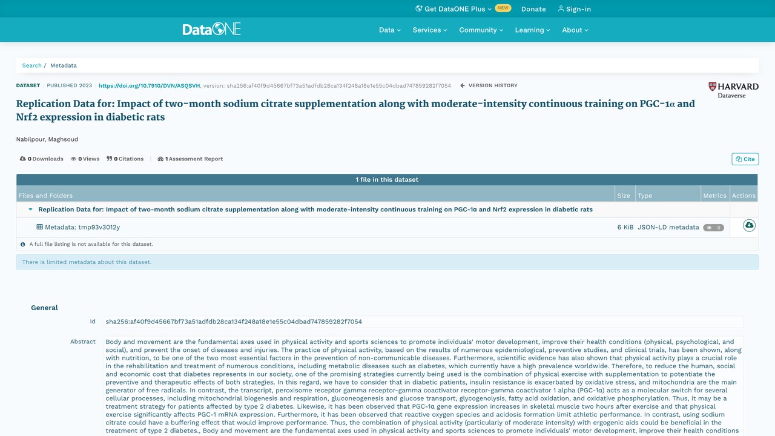Click the DataONE logo
The height and width of the screenshot is (436, 775).
(212, 29)
